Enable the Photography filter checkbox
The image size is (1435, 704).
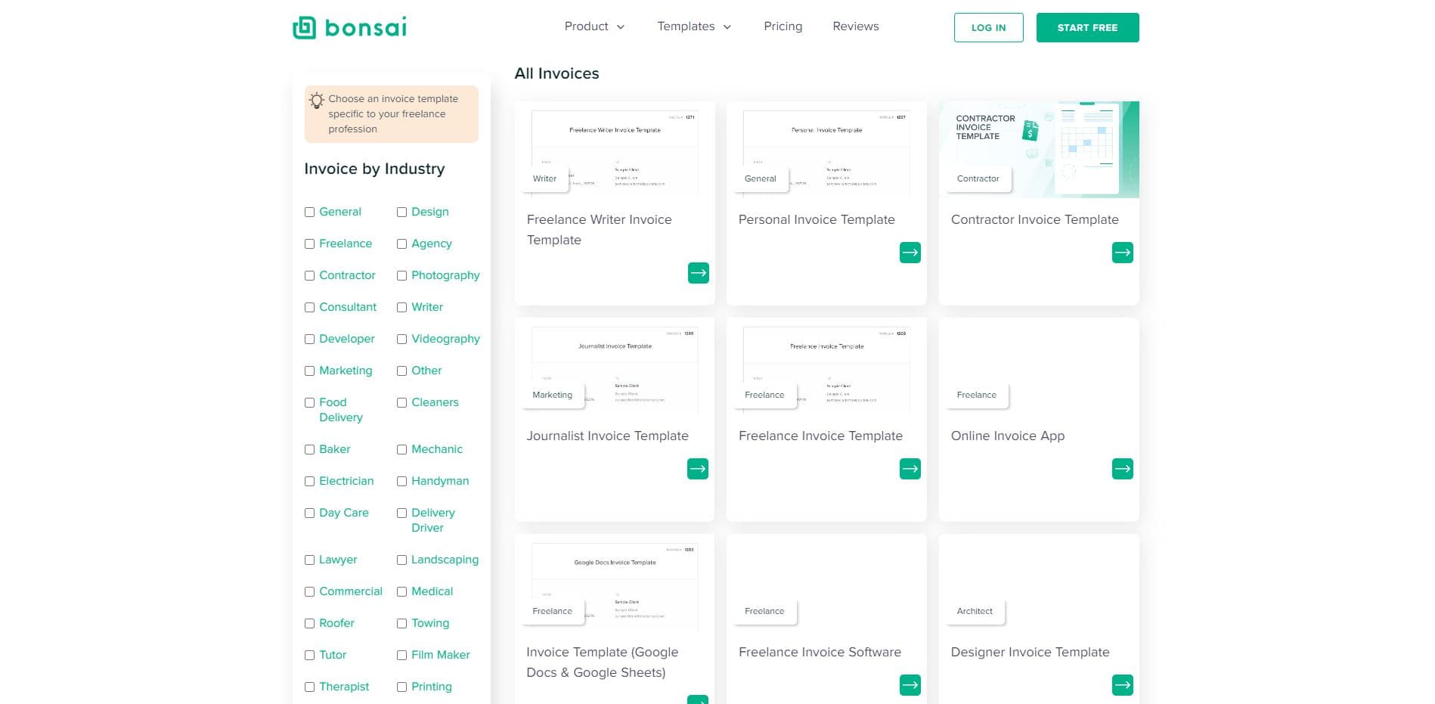click(x=401, y=276)
